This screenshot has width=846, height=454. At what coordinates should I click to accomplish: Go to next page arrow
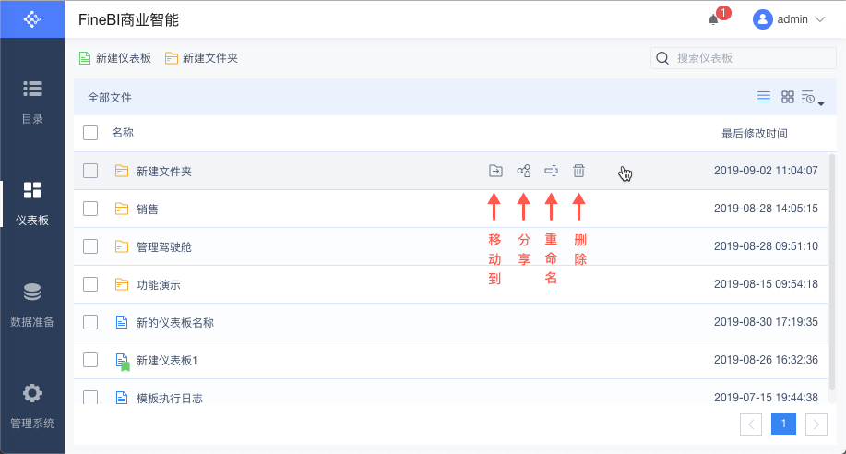pos(816,424)
